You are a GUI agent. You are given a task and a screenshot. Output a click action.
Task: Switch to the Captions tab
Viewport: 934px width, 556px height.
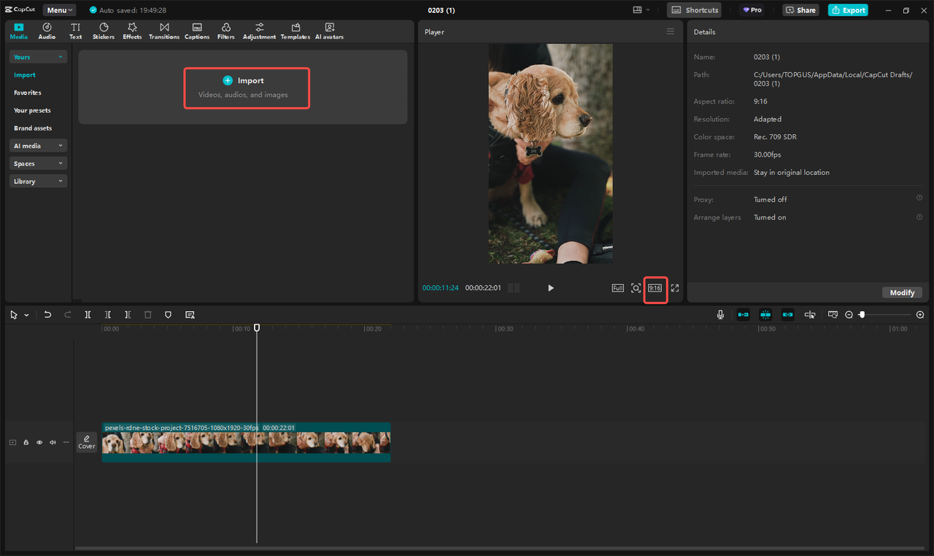pyautogui.click(x=197, y=31)
